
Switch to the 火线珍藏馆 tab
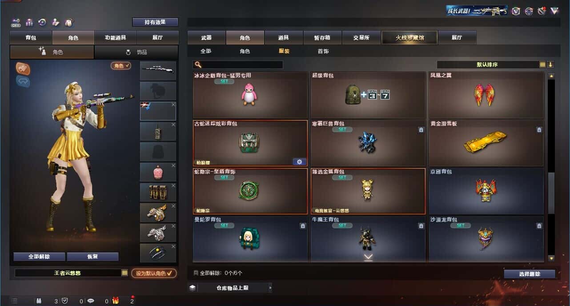point(409,37)
